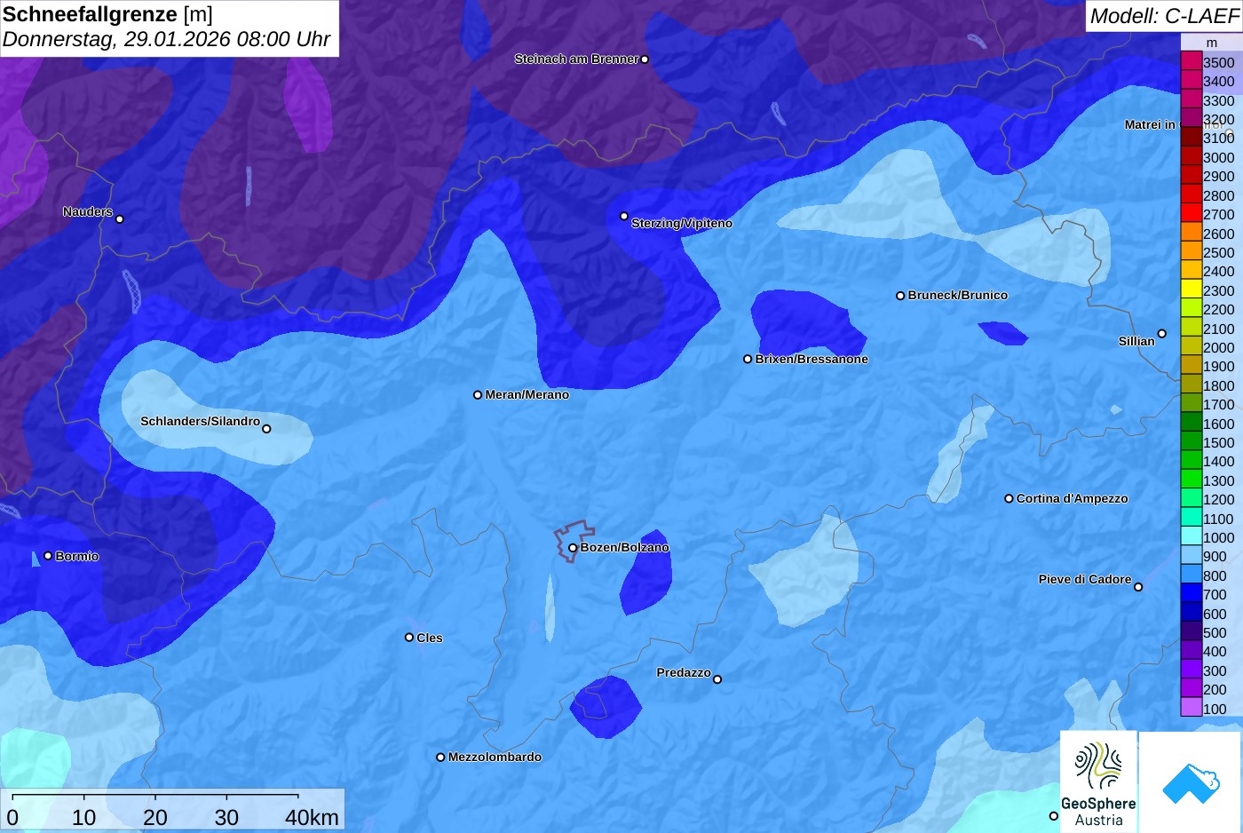The width and height of the screenshot is (1243, 833).
Task: Click the Steinach am Brenner map marker
Action: click(x=645, y=59)
